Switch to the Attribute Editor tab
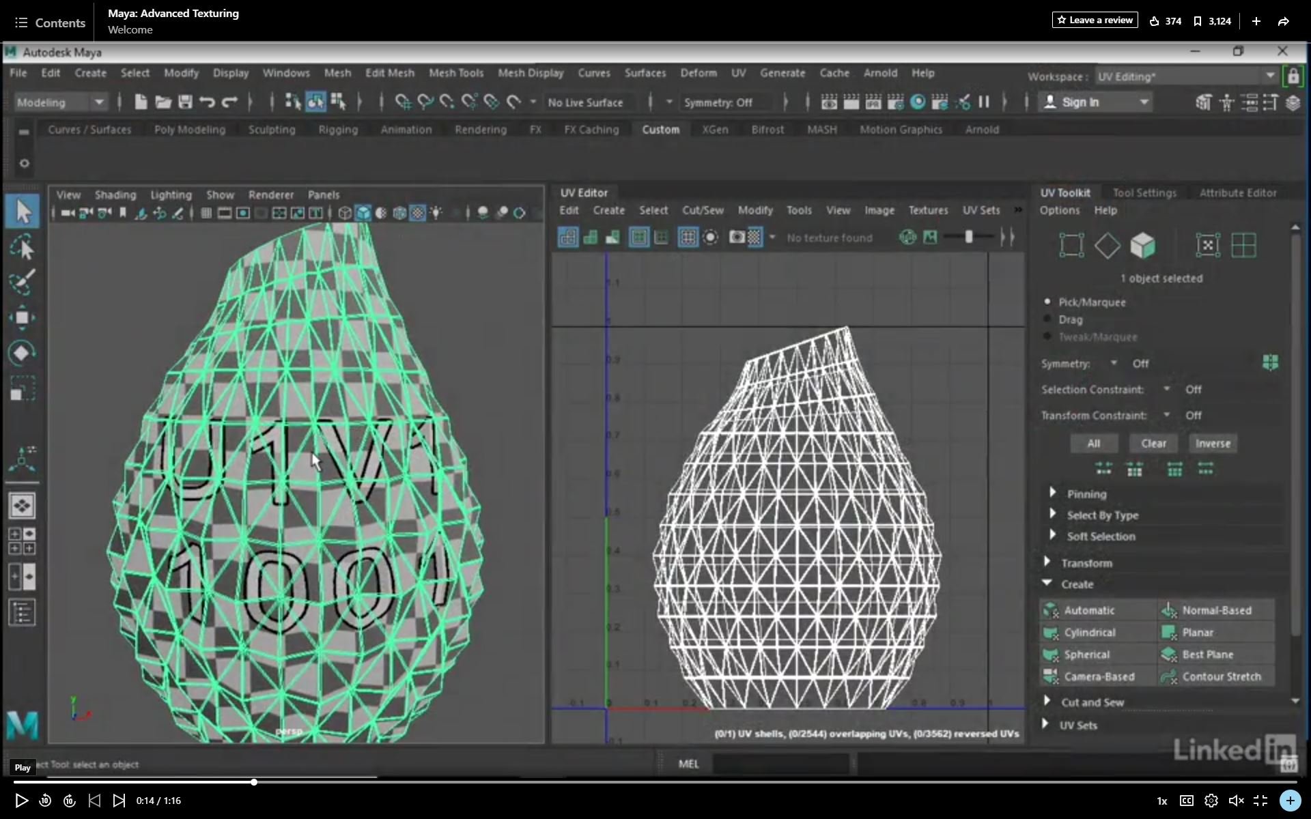 click(1238, 193)
